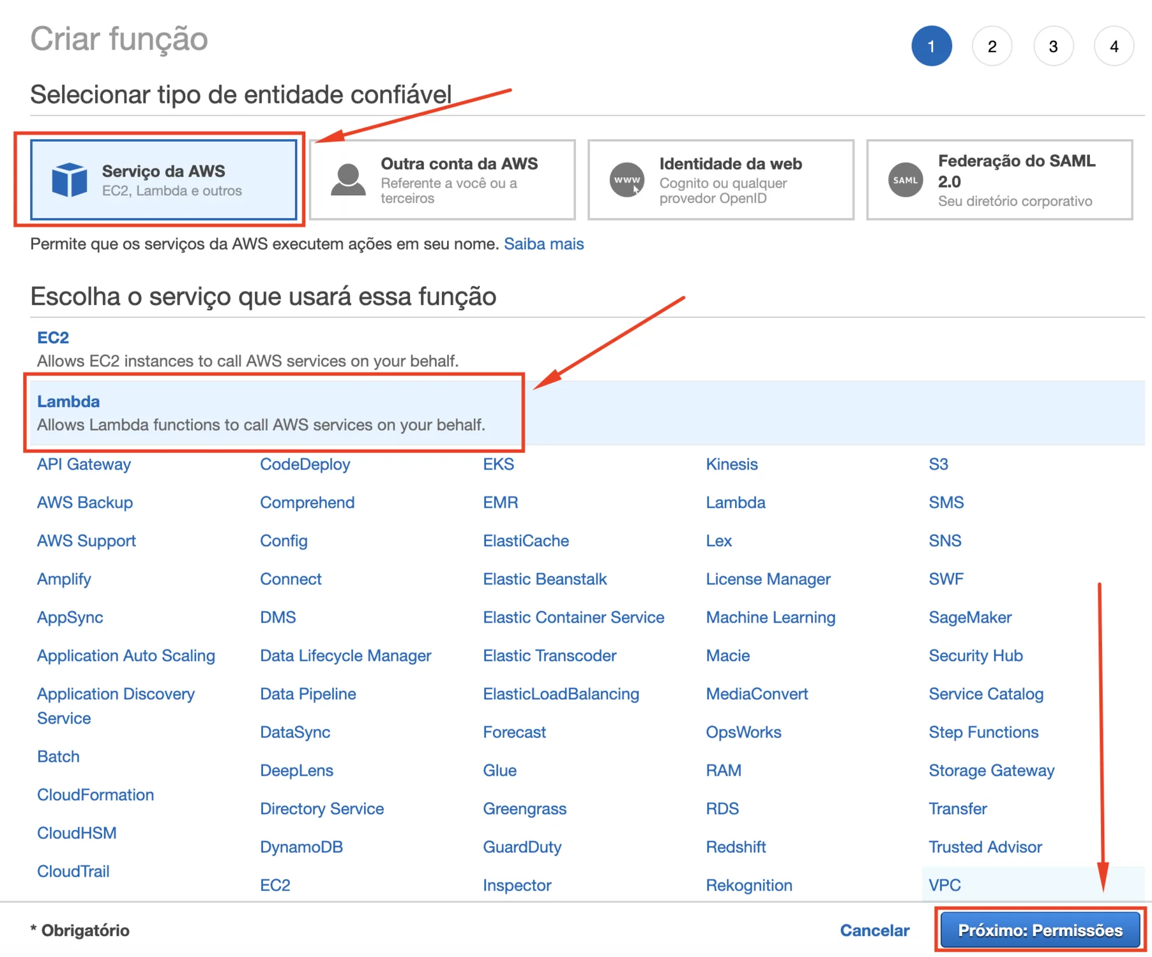Select Application Discovery Service

pyautogui.click(x=116, y=706)
